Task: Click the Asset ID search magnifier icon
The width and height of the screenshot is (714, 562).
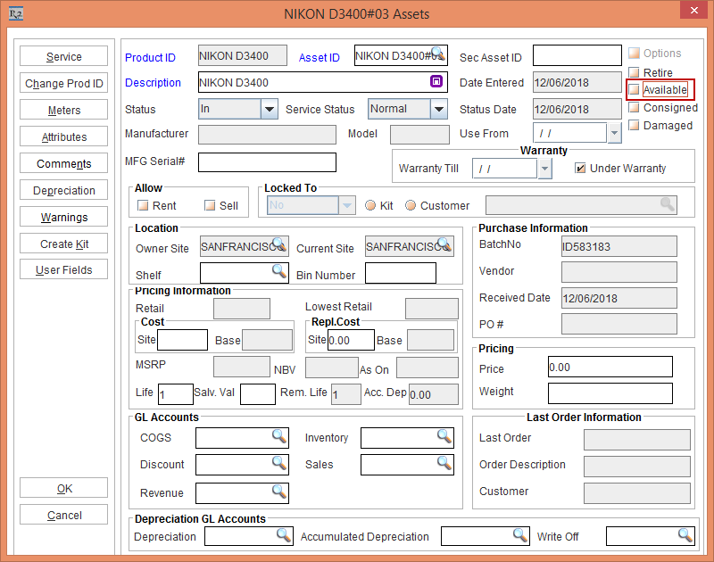Action: [x=437, y=54]
